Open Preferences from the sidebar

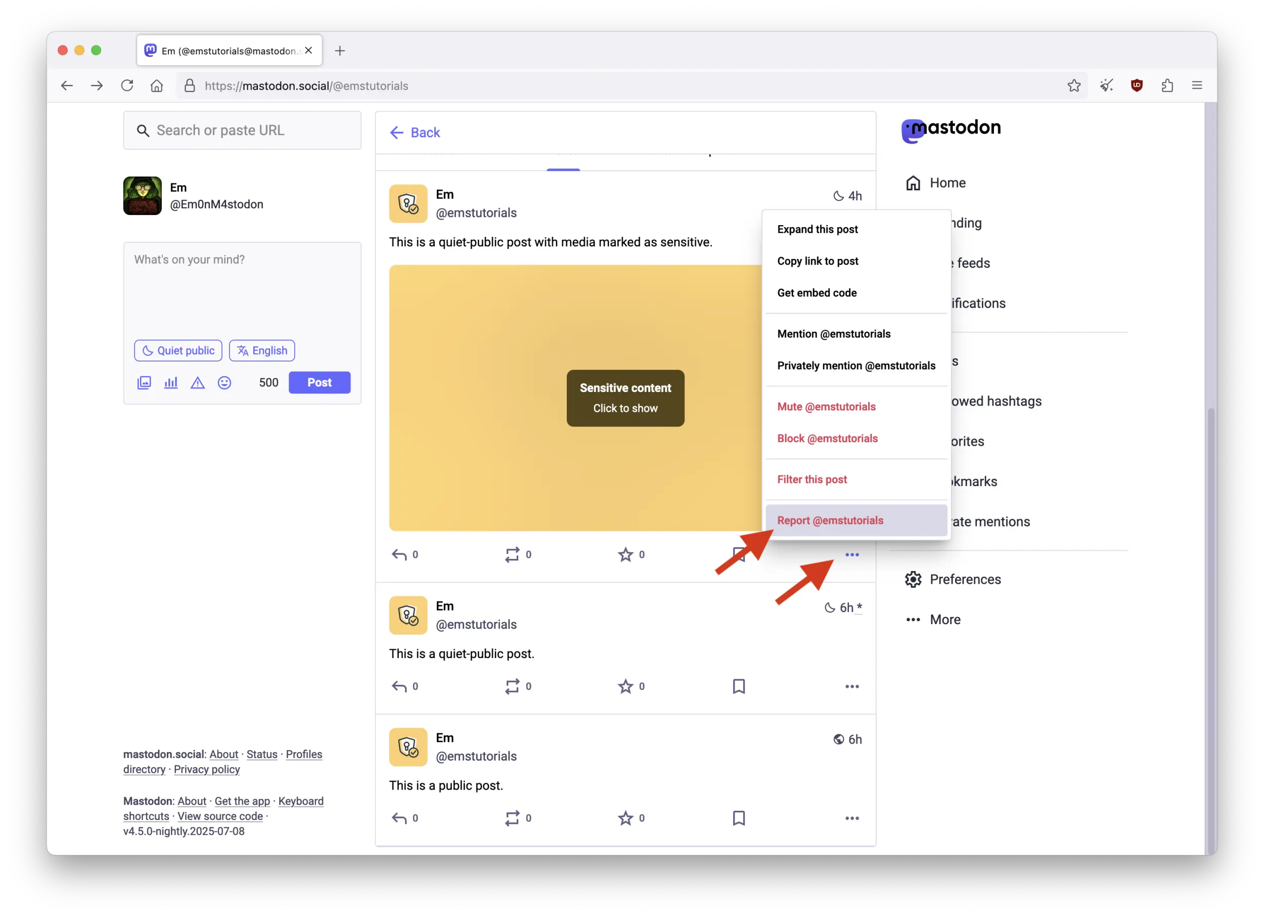pyautogui.click(x=965, y=579)
